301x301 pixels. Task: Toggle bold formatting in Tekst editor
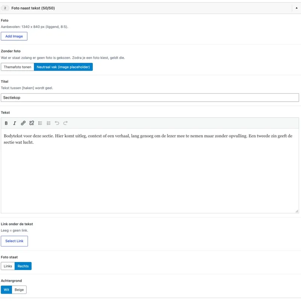[x=6, y=123]
